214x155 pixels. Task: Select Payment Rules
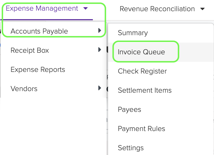click(x=141, y=129)
